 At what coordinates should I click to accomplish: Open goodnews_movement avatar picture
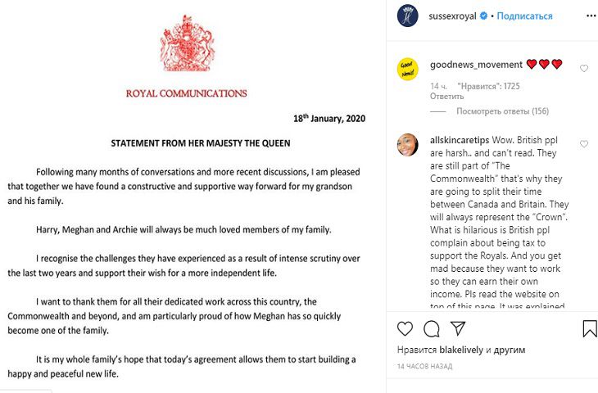click(408, 69)
